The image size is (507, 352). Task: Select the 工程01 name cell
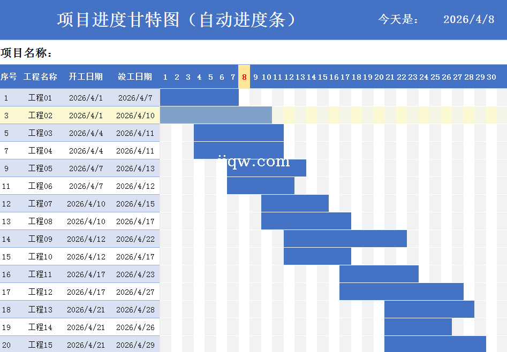(x=40, y=98)
